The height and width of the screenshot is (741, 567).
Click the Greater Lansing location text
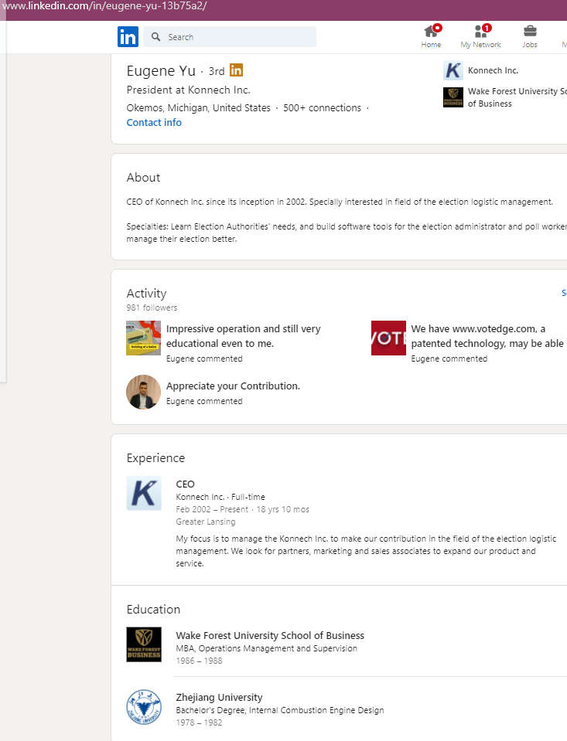(206, 522)
